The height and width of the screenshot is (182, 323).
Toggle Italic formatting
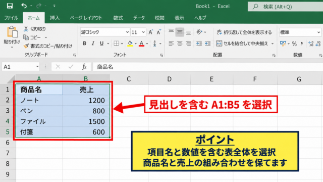[x=93, y=43]
